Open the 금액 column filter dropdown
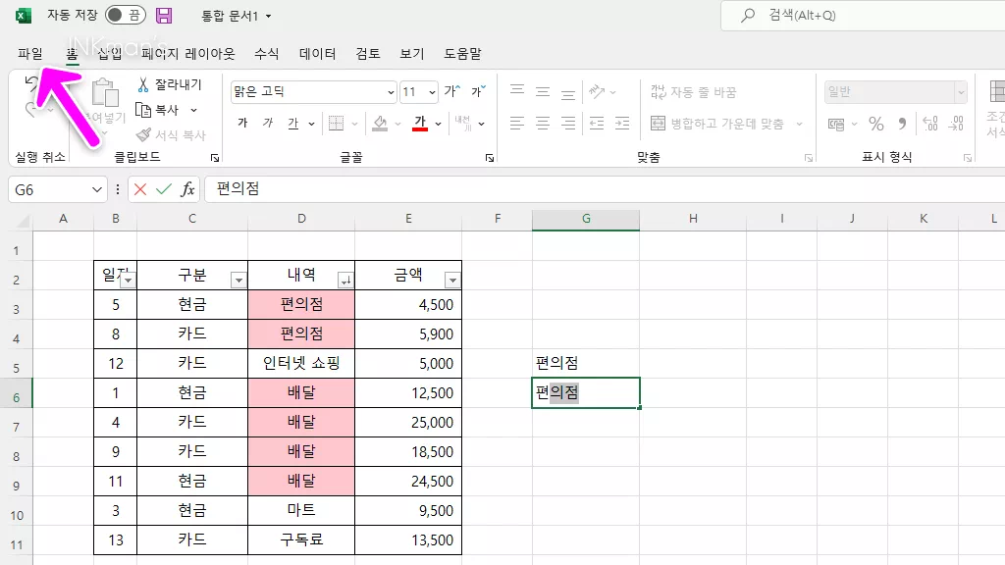This screenshot has width=1005, height=565. (x=452, y=280)
